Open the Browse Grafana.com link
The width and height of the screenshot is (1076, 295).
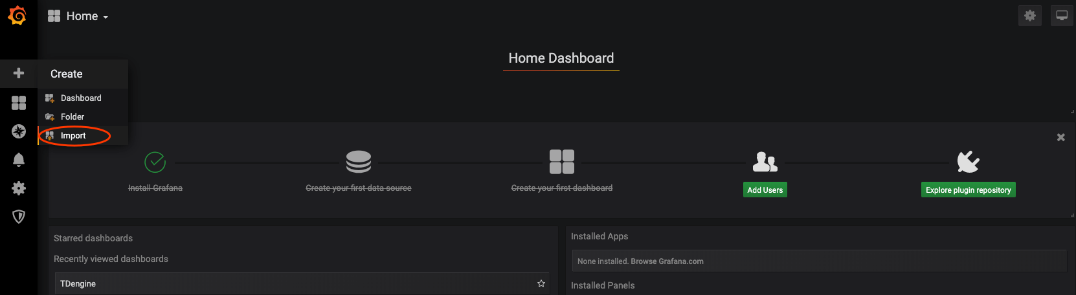667,261
